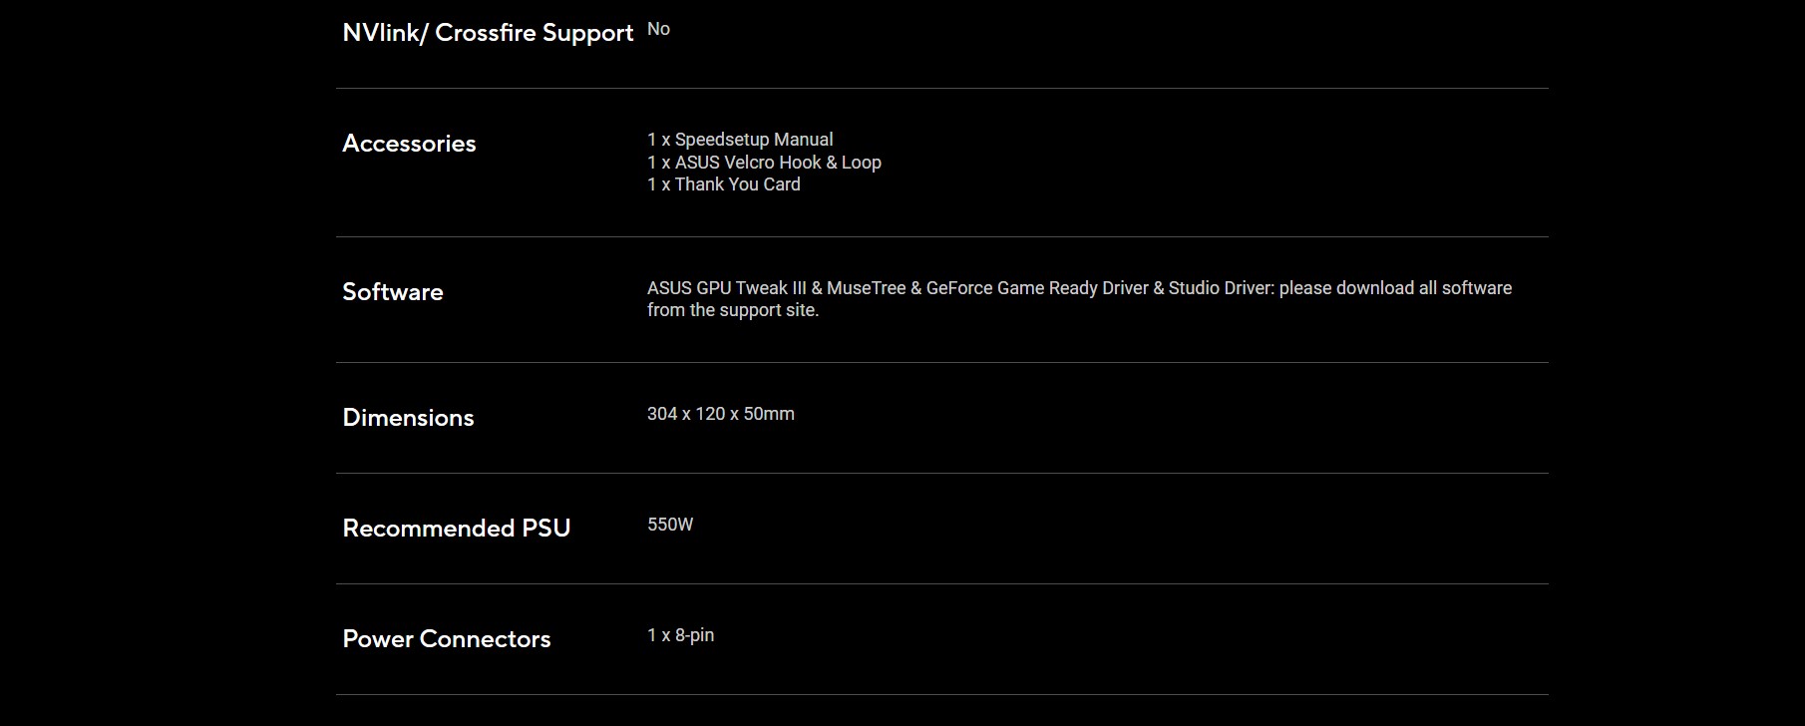The image size is (1805, 726).
Task: Click the NVlink/ Crossfire Support label
Action: coord(488,33)
